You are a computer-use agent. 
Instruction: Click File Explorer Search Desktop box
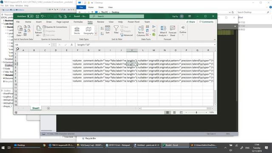point(253,12)
